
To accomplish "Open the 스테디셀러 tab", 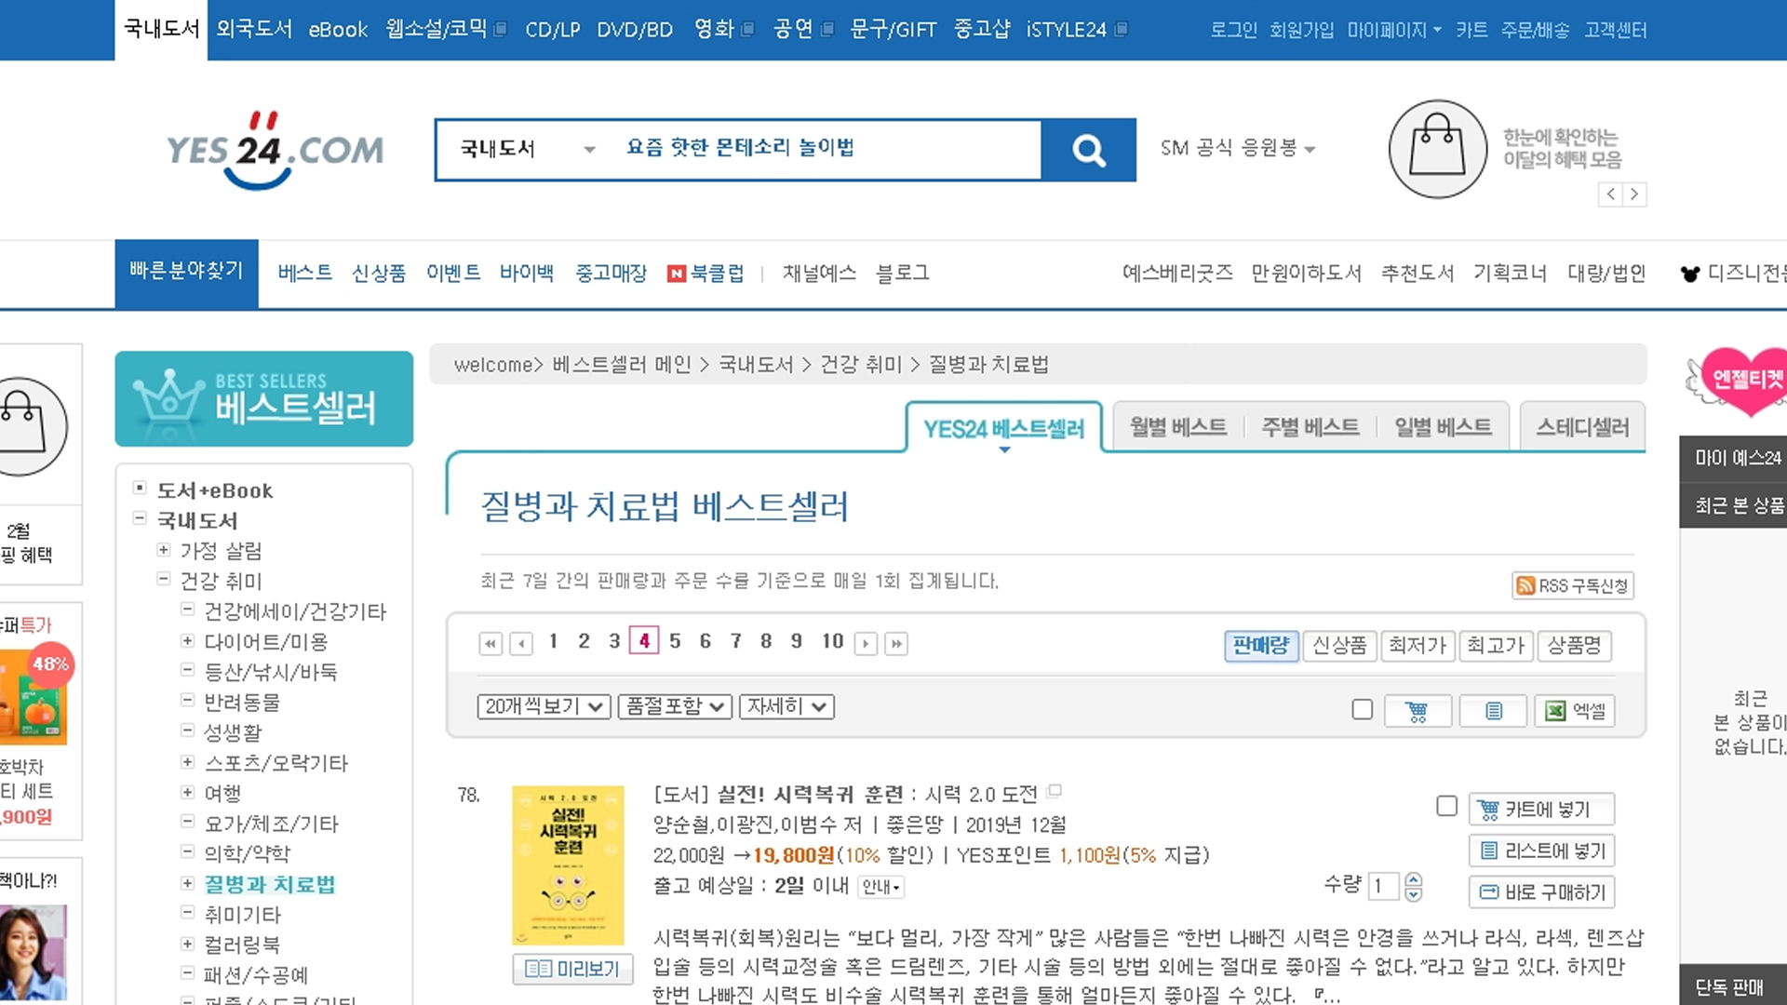I will [1581, 427].
